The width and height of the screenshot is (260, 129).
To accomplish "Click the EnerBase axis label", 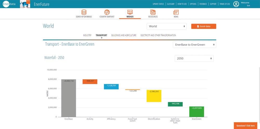I will (69, 119).
